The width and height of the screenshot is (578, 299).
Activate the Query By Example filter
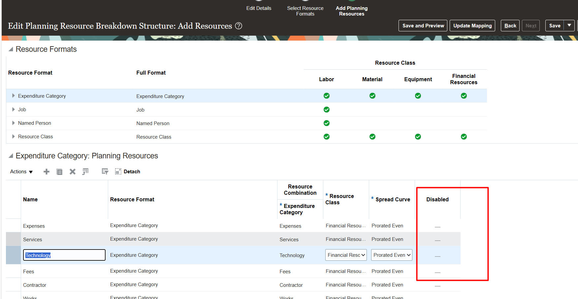pyautogui.click(x=105, y=171)
